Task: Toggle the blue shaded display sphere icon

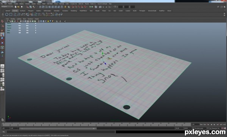Action: 51,21
